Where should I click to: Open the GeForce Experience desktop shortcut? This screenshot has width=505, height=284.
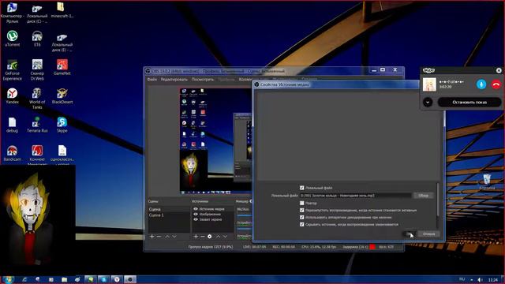tap(13, 69)
